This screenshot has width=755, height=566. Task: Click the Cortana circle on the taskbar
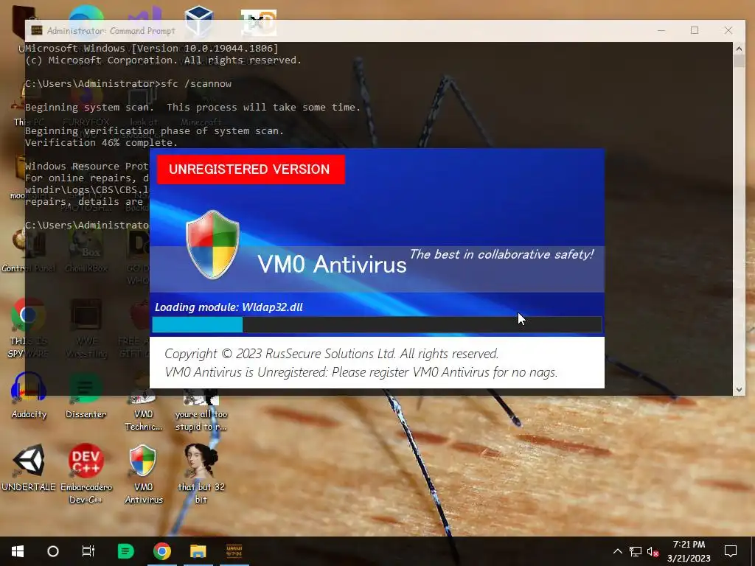point(53,551)
